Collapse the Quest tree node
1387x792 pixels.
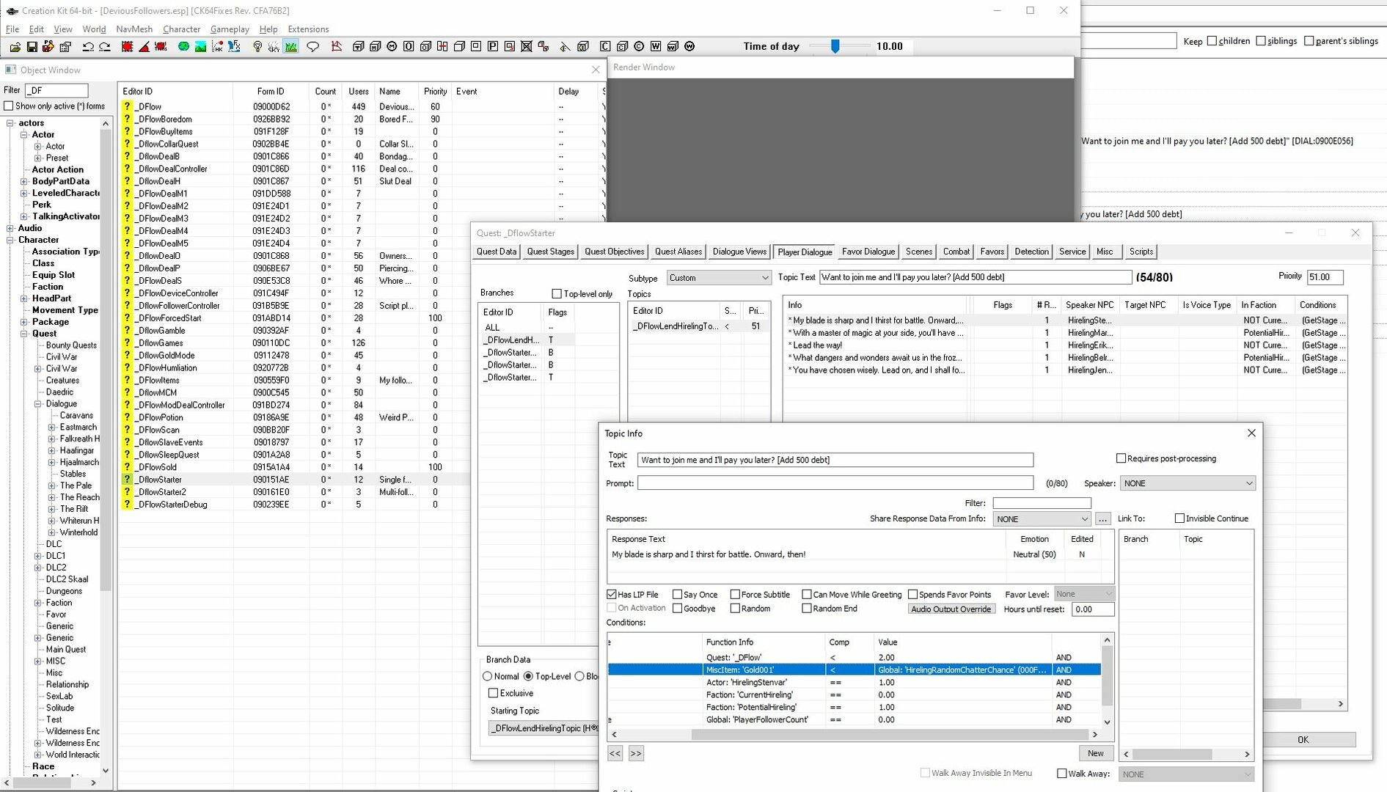coord(24,334)
